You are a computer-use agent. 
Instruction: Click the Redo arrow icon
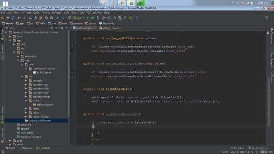click(x=24, y=18)
